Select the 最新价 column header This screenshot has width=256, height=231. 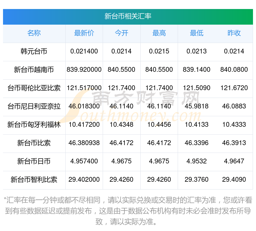point(84,33)
